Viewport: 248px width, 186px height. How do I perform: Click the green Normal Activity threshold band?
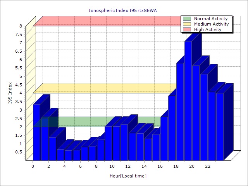coord(77,122)
